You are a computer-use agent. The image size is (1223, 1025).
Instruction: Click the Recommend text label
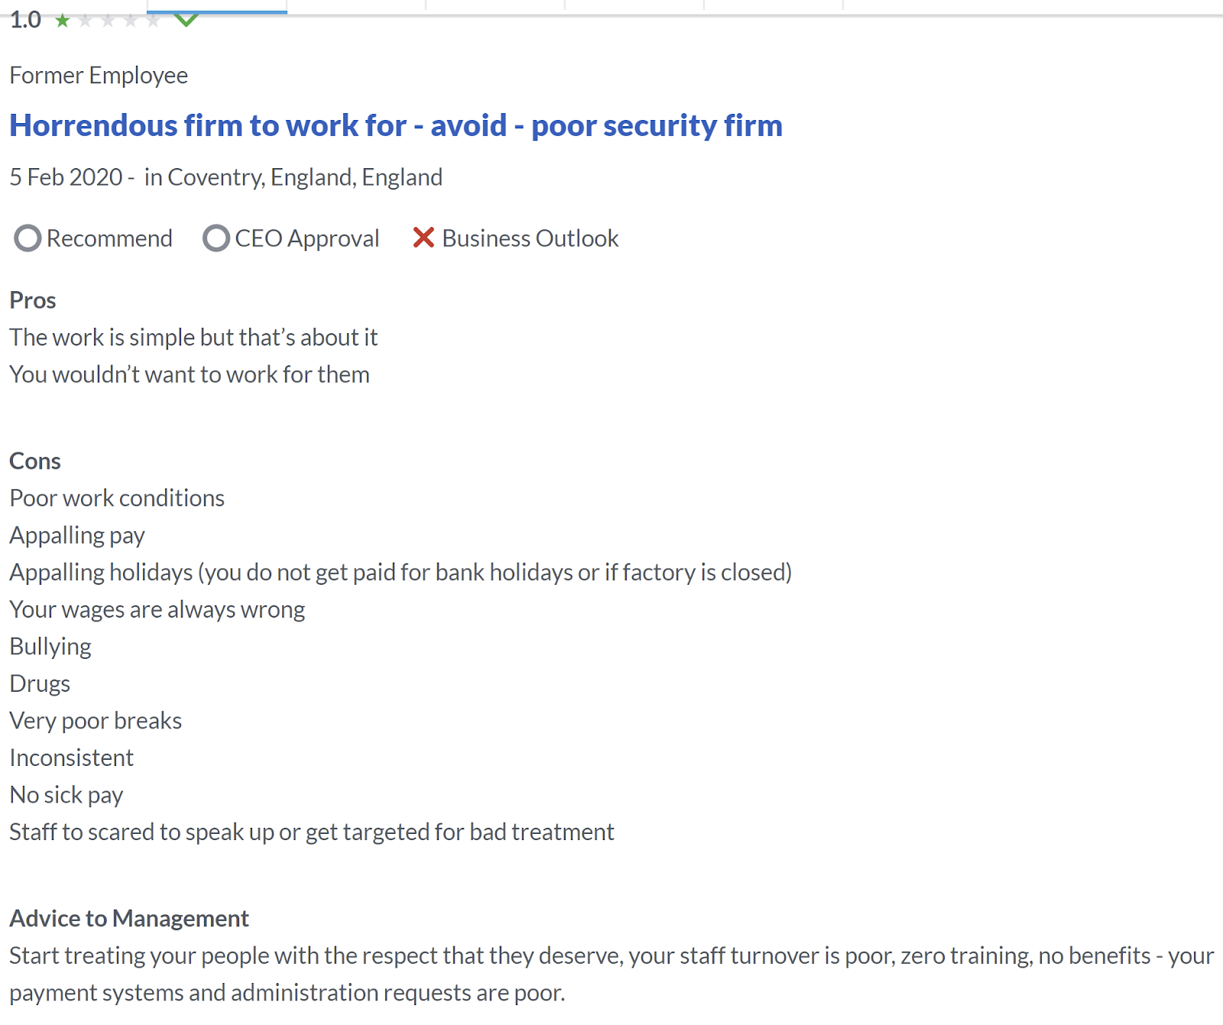tap(109, 238)
